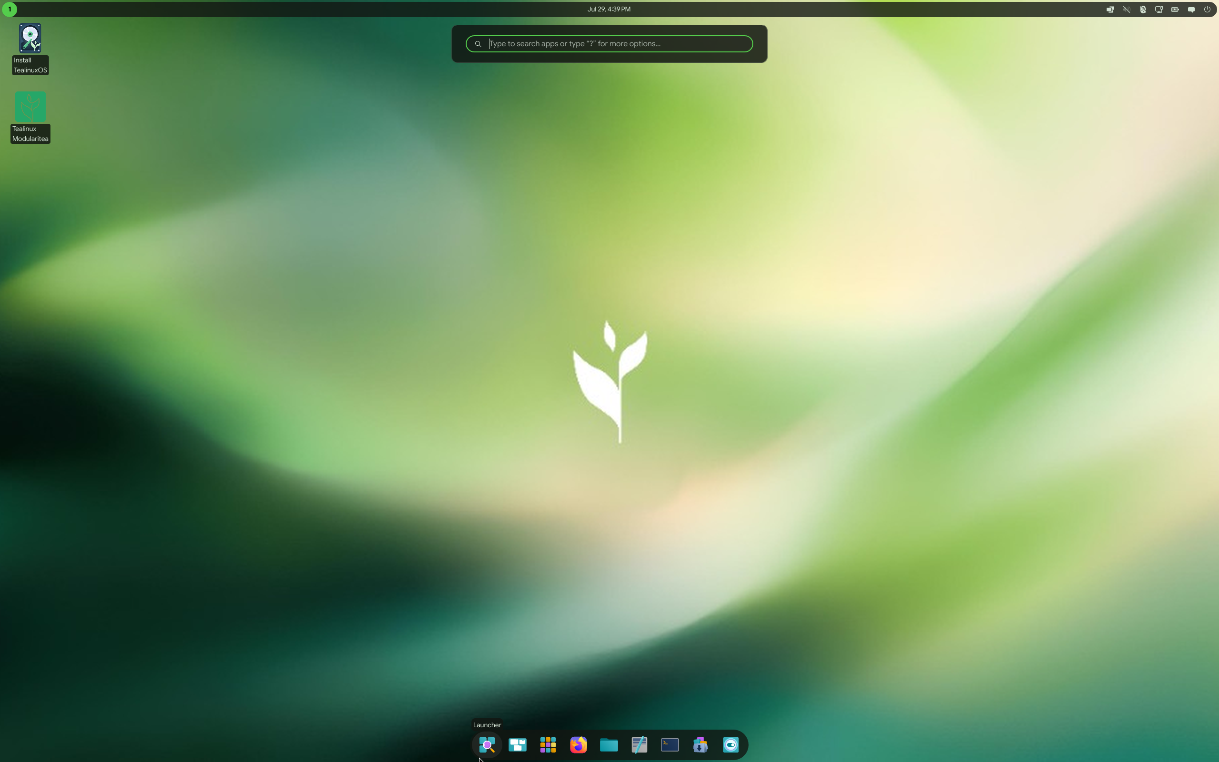Image resolution: width=1219 pixels, height=762 pixels.
Task: Select the Tealinux Modularitea desktop icon
Action: 30,118
